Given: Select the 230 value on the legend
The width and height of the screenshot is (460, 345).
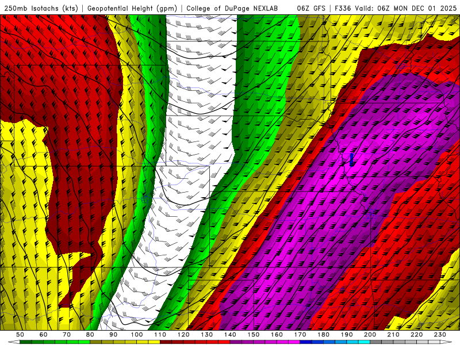Looking at the screenshot, I should pos(440,335).
